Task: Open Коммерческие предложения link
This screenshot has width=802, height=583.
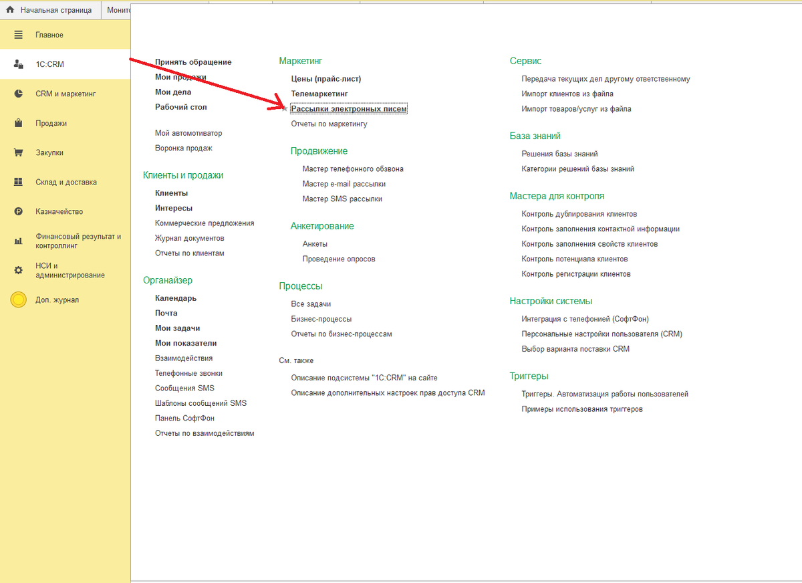Action: [x=205, y=223]
